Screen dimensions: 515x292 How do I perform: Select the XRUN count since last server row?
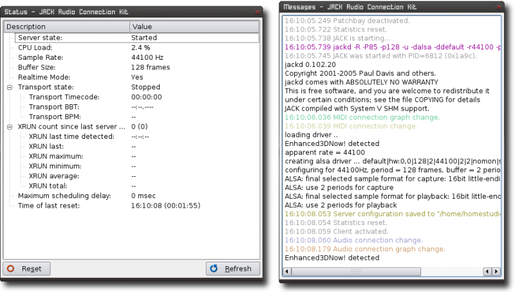point(137,127)
